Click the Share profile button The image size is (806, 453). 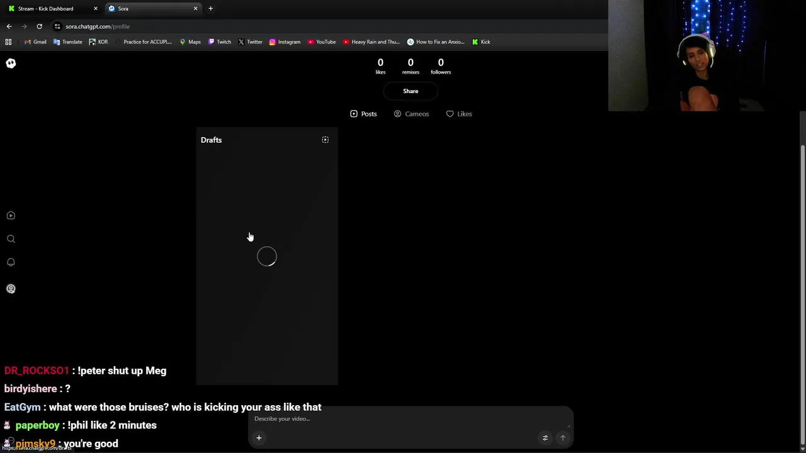click(411, 91)
